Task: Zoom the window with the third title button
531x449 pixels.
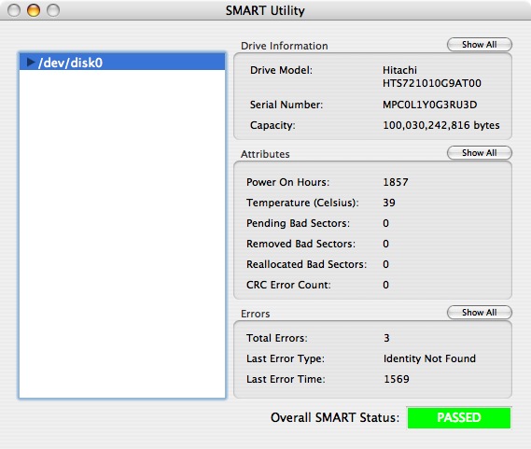Action: point(53,10)
